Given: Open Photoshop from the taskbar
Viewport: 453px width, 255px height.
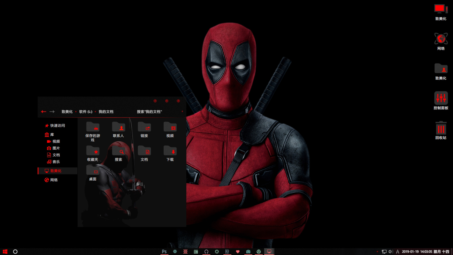Looking at the screenshot, I should coord(164,252).
